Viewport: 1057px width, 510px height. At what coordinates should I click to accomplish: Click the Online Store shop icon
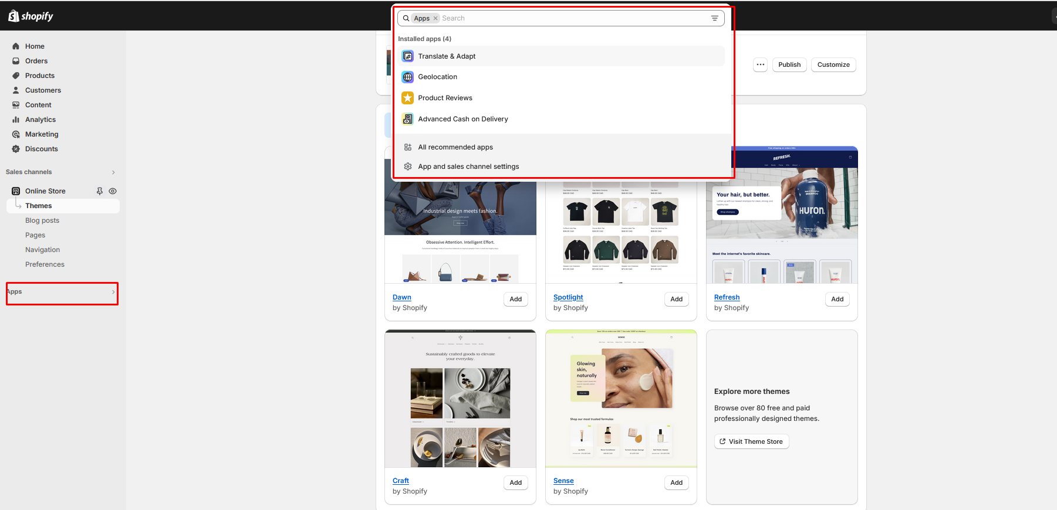point(16,191)
